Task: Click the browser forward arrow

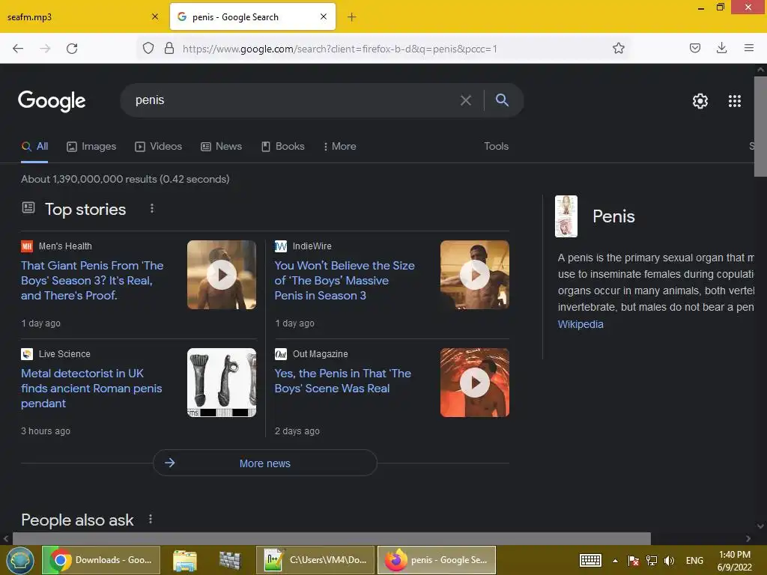Action: click(45, 48)
